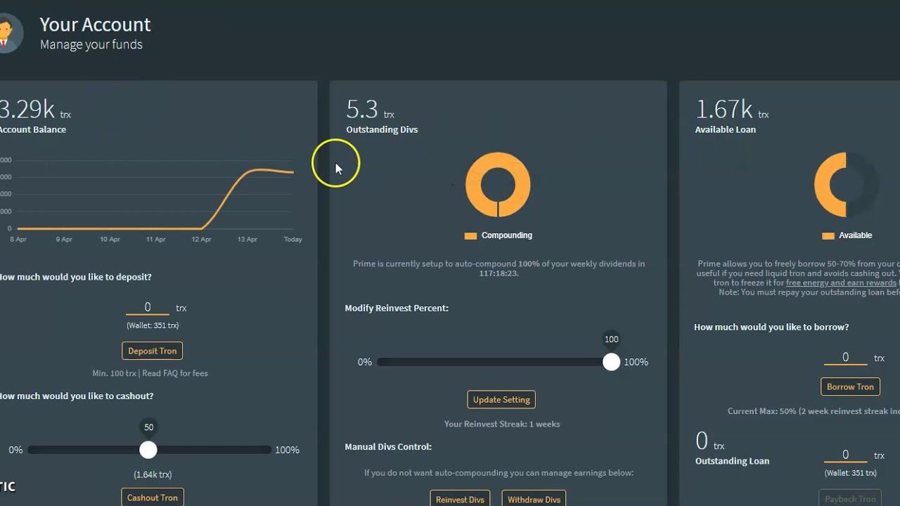Click the '13 Apr' chart axis label
This screenshot has width=900, height=506.
tap(247, 240)
